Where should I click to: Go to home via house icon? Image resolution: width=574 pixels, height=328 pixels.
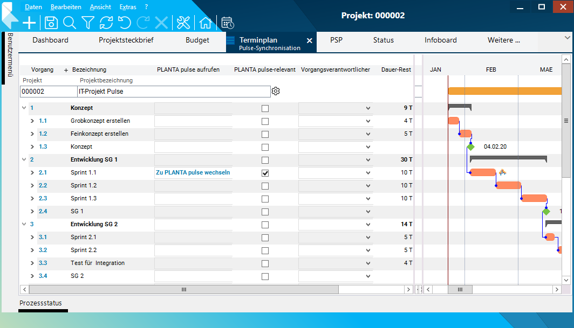pos(205,23)
